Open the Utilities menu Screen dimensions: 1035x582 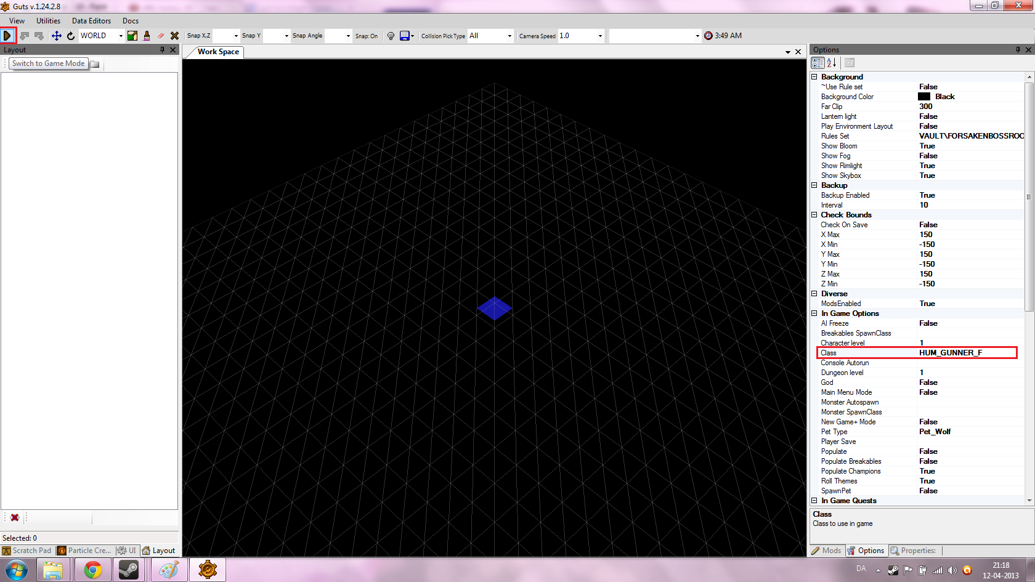point(49,21)
